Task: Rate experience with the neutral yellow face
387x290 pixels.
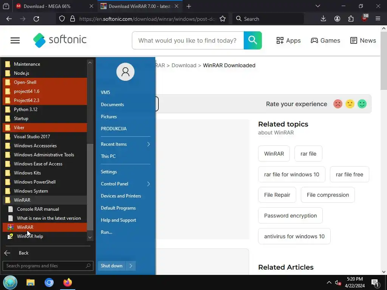Action: [350, 104]
